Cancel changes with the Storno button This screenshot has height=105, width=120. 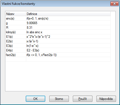coord(59,99)
